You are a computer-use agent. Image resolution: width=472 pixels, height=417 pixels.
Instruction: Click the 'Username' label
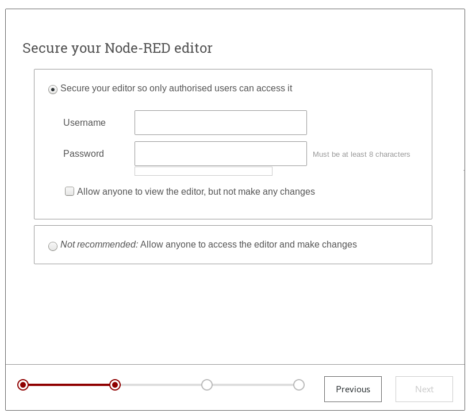click(x=85, y=123)
